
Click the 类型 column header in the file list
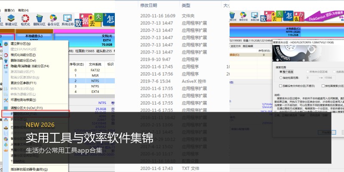[186, 6]
